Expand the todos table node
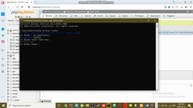193x108 pixels. (11, 46)
